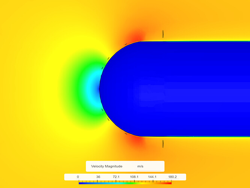Click the 36 scale label
This screenshot has height=188, width=250.
coord(98,177)
